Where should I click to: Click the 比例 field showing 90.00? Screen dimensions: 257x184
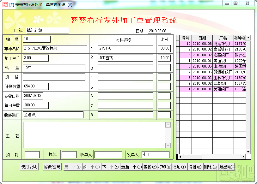pyautogui.click(x=164, y=49)
